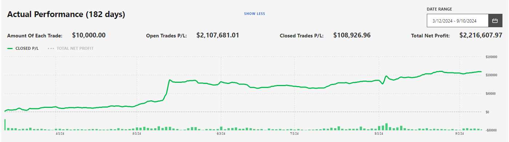Toggle the CLOSED P/L legend series

(23, 48)
